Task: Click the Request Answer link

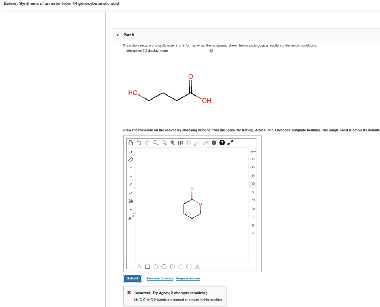Action: (x=187, y=278)
